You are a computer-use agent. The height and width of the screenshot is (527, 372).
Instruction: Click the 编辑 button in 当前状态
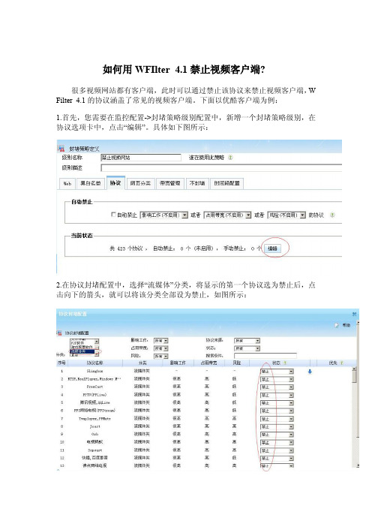(x=272, y=248)
